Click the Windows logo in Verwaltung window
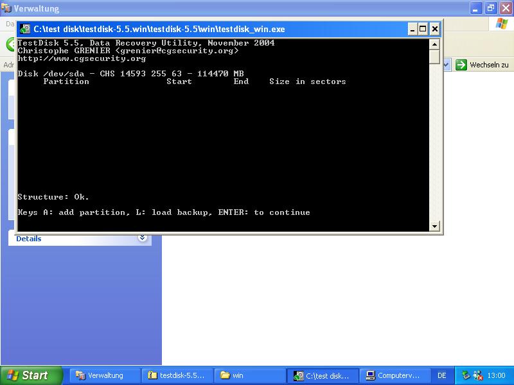Image resolution: width=514 pixels, height=385 pixels. click(502, 24)
